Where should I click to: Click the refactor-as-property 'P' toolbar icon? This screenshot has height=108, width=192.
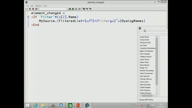[x=90, y=9]
